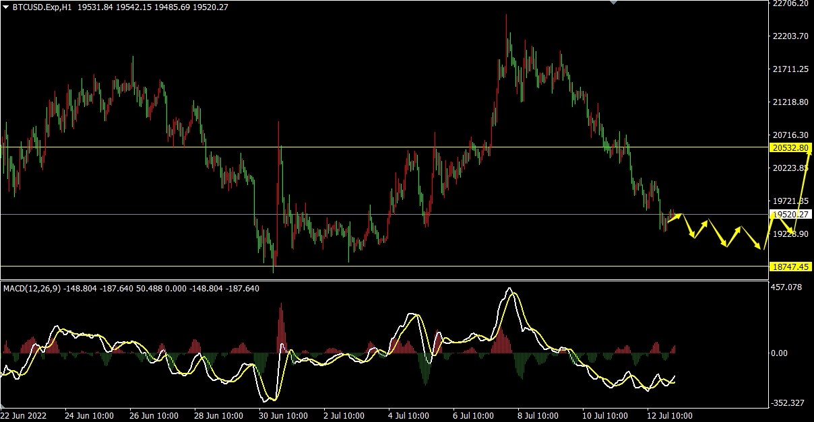Image resolution: width=814 pixels, height=422 pixels.
Task: Click the price scale value 22706.20
Action: tap(791, 3)
